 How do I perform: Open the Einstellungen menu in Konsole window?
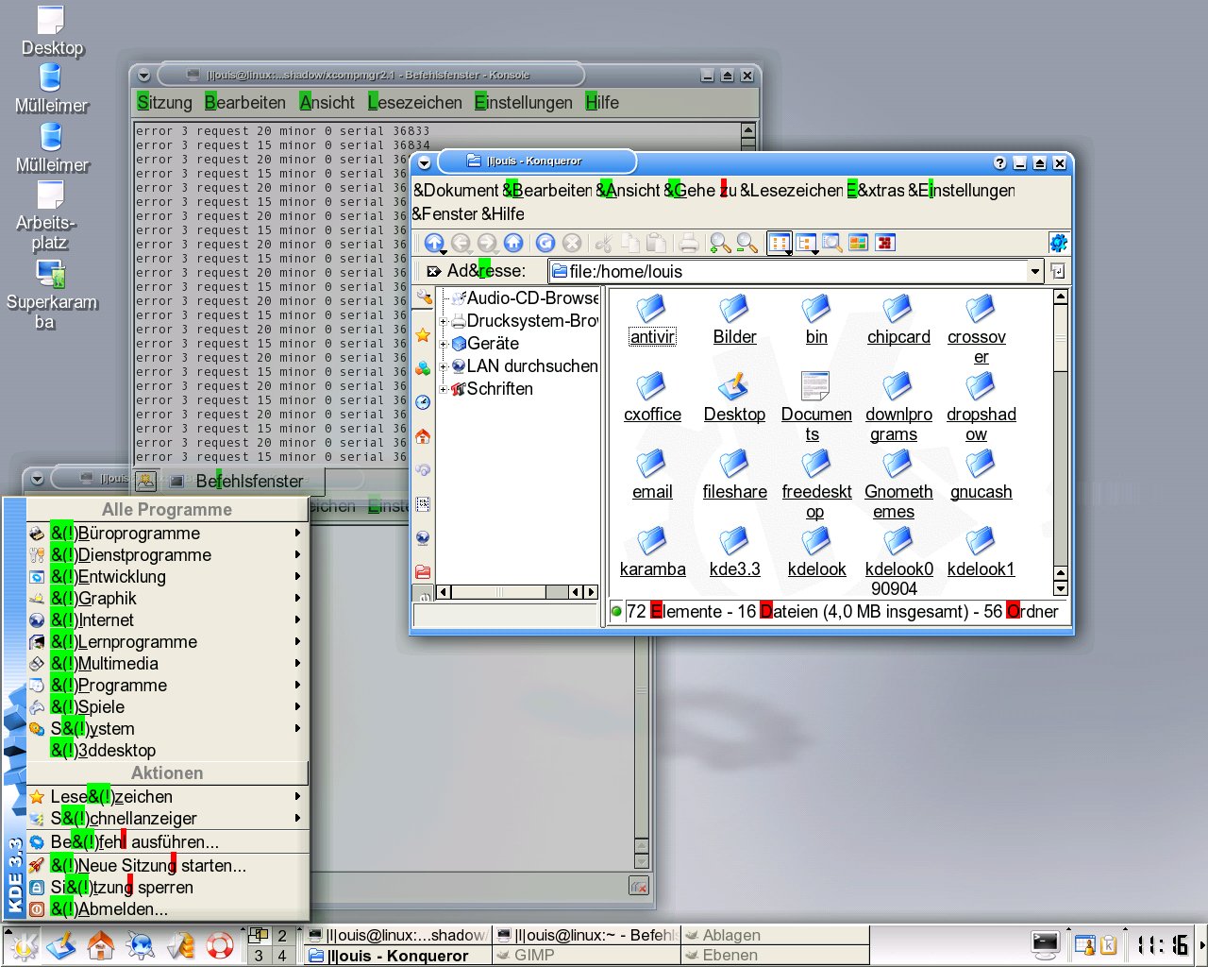pos(524,103)
